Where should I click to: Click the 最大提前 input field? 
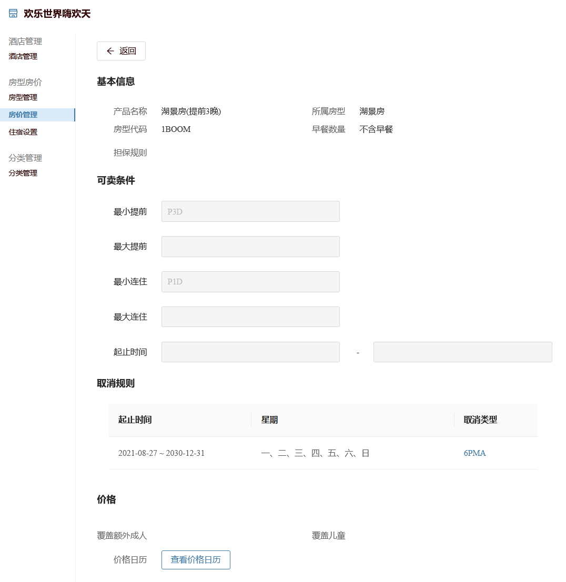pos(250,247)
